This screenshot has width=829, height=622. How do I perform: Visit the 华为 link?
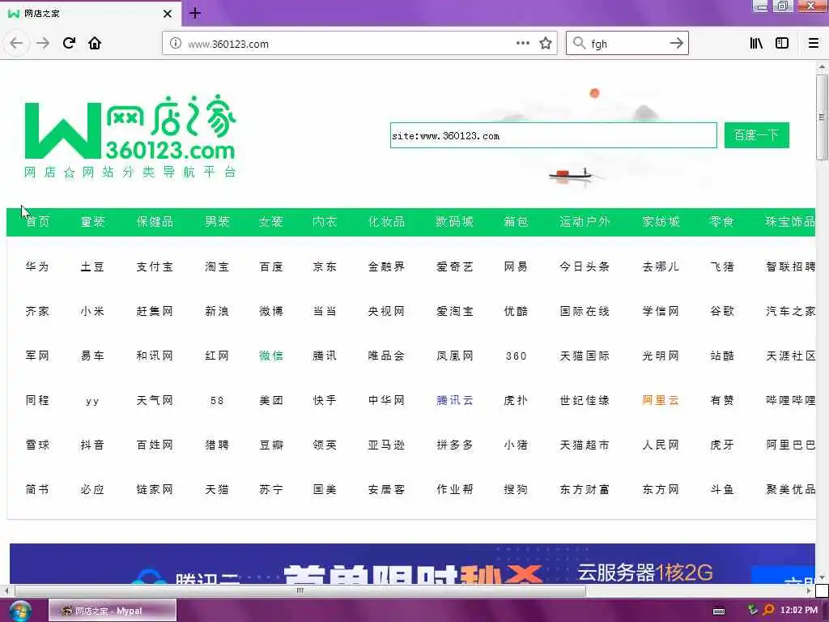pos(37,266)
